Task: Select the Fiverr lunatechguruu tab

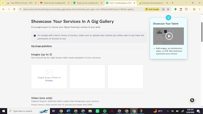Action: pos(120,3)
